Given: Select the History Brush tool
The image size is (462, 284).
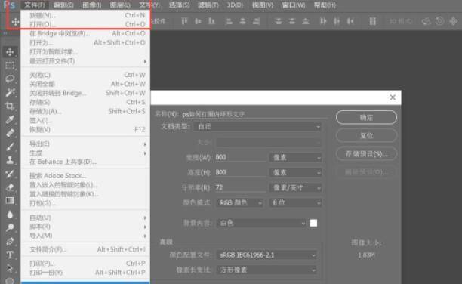Looking at the screenshot, I should pos(10,174).
